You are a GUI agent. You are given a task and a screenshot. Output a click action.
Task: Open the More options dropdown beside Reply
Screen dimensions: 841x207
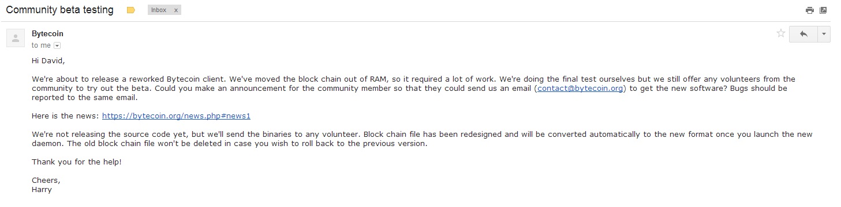pyautogui.click(x=824, y=34)
